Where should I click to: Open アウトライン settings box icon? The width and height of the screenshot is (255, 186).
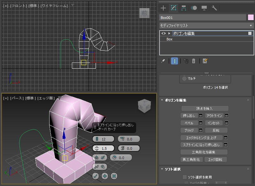pyautogui.click(x=226, y=116)
